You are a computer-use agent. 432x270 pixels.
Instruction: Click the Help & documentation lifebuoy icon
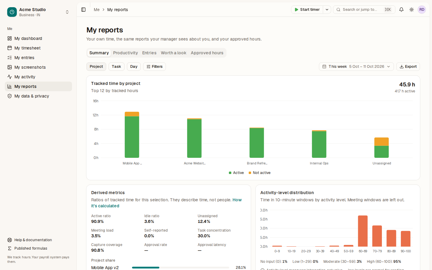coord(10,240)
